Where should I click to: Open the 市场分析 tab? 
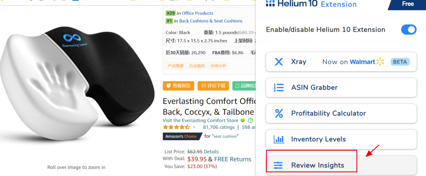[x=219, y=66]
